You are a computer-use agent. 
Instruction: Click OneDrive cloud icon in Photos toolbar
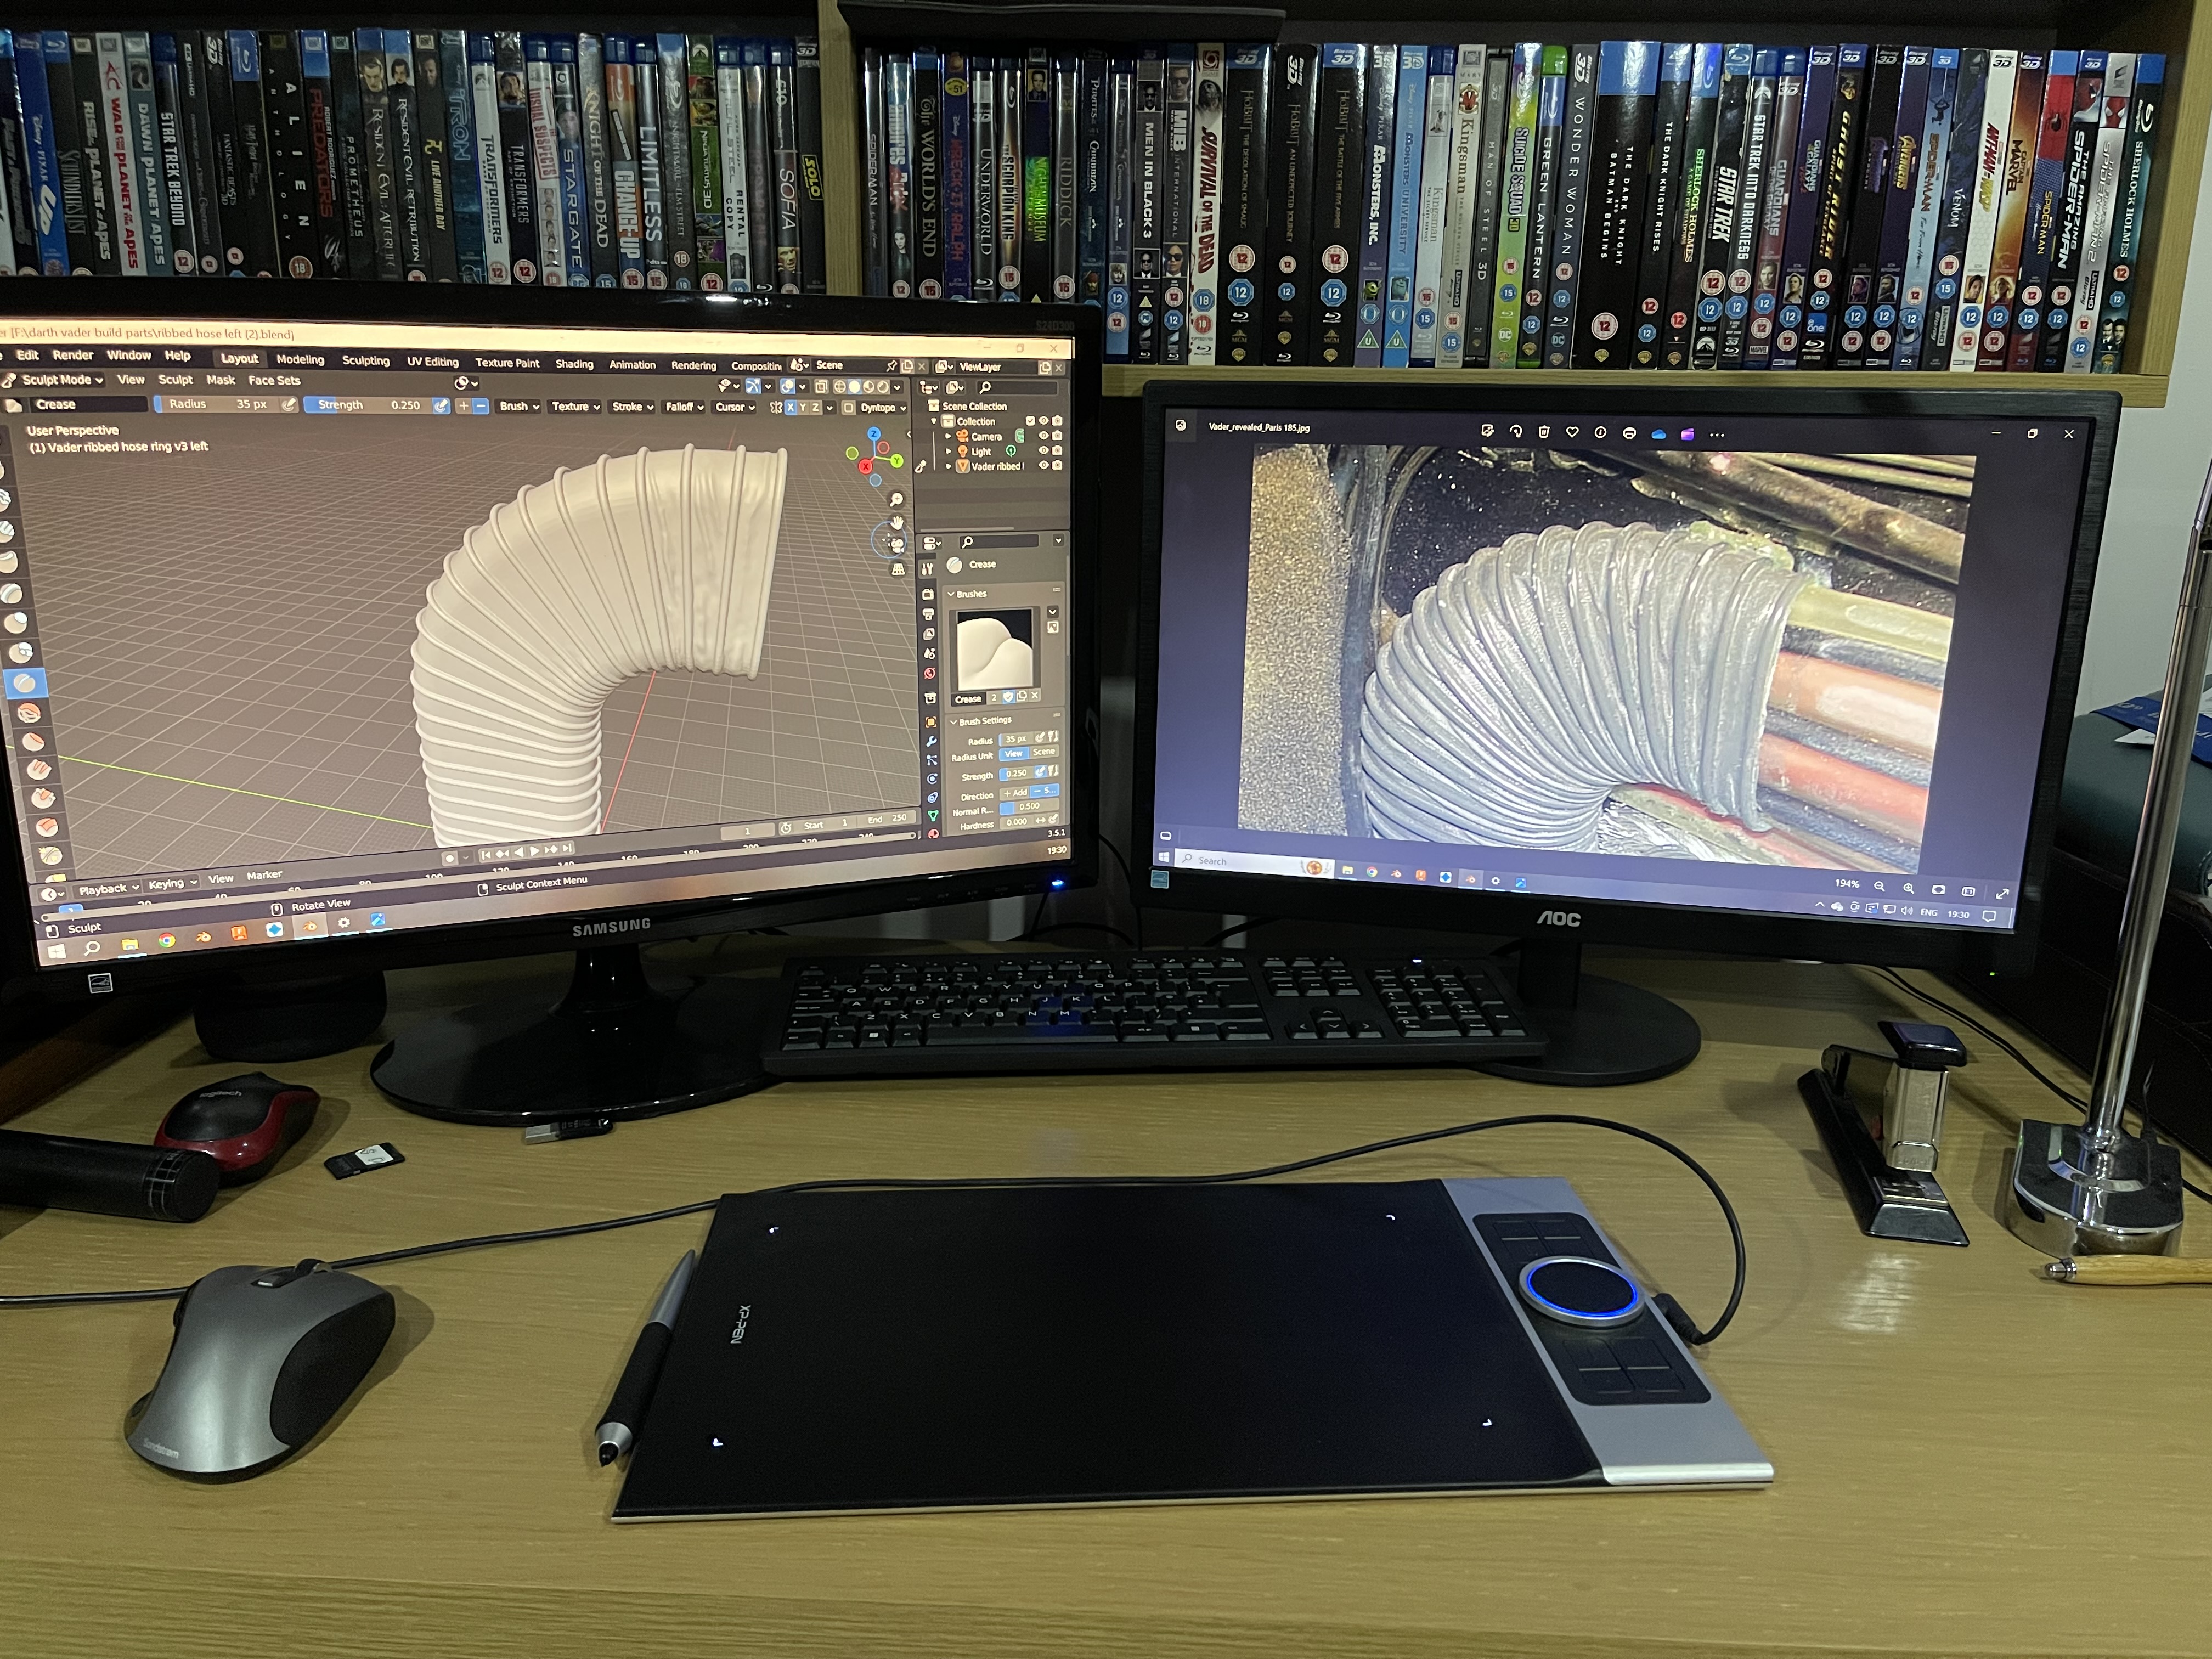(x=1658, y=433)
